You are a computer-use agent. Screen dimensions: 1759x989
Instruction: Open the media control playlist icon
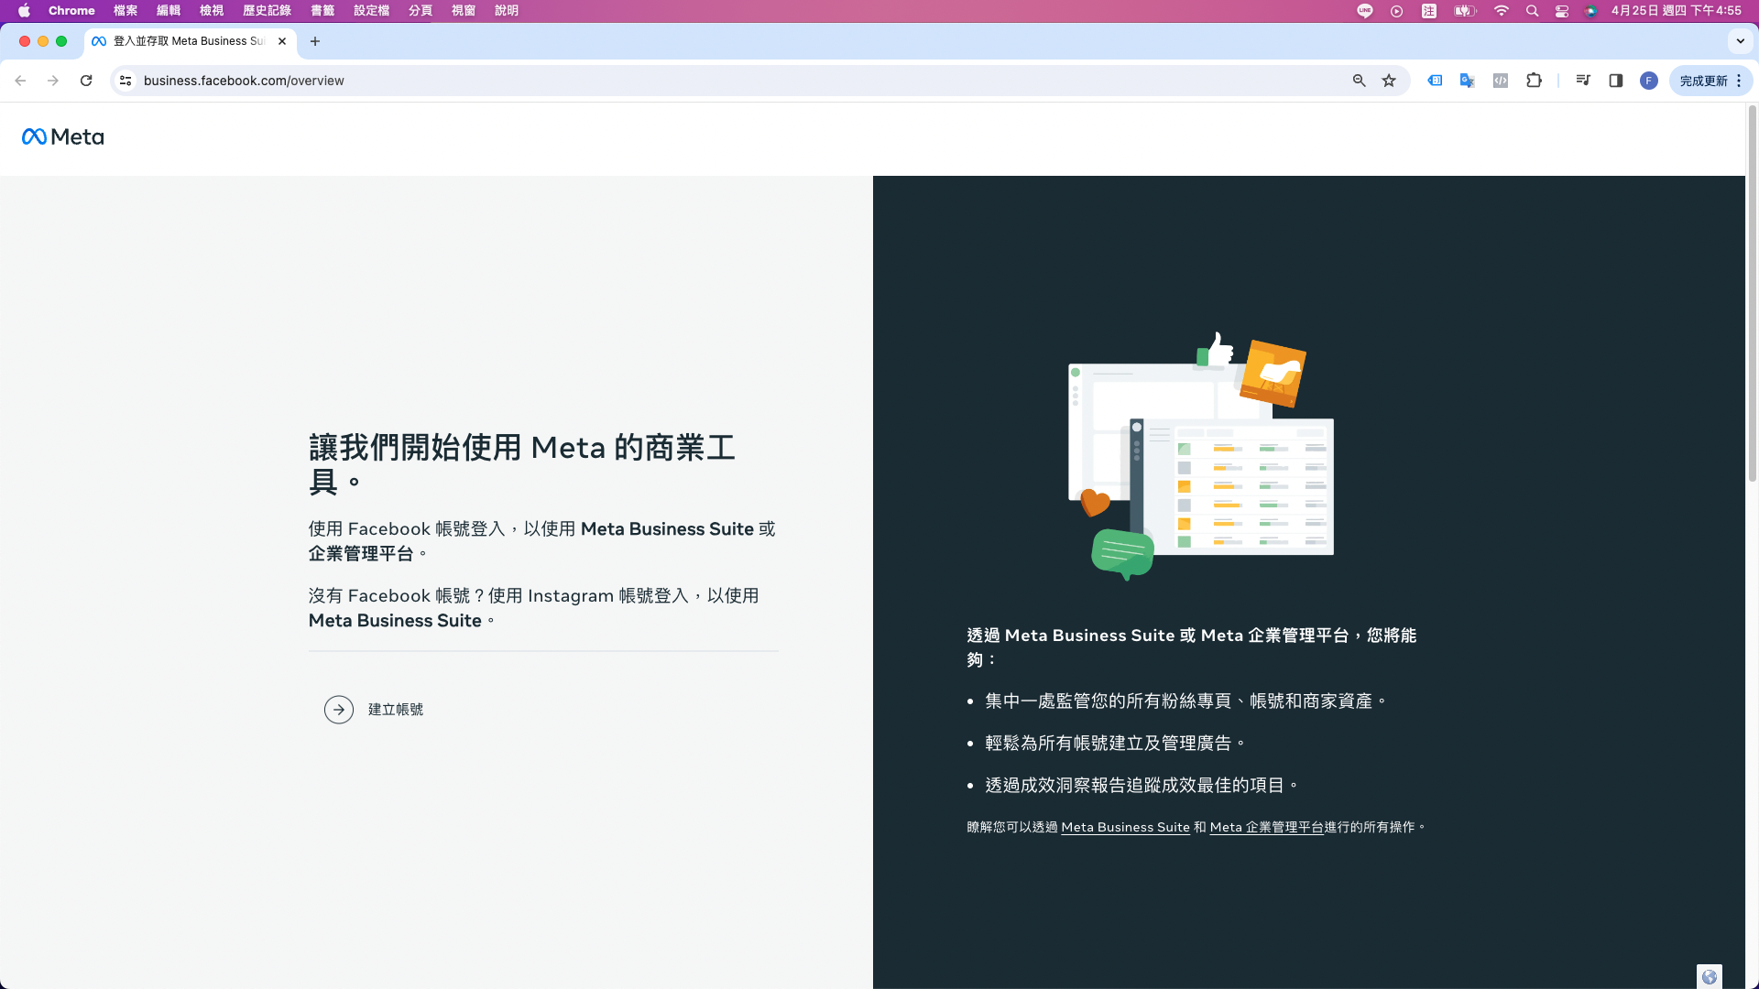[x=1582, y=81]
